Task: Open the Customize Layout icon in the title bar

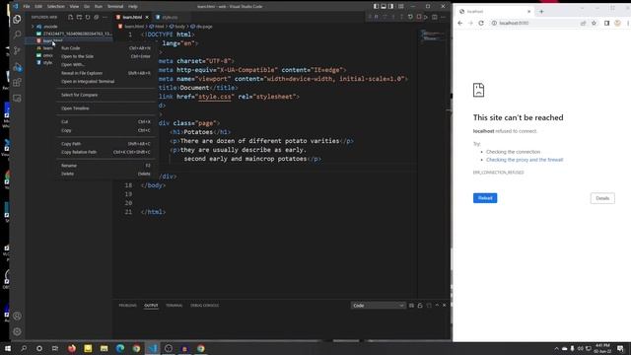Action: coord(401,7)
